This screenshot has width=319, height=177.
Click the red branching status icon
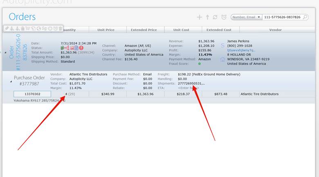click(x=67, y=48)
